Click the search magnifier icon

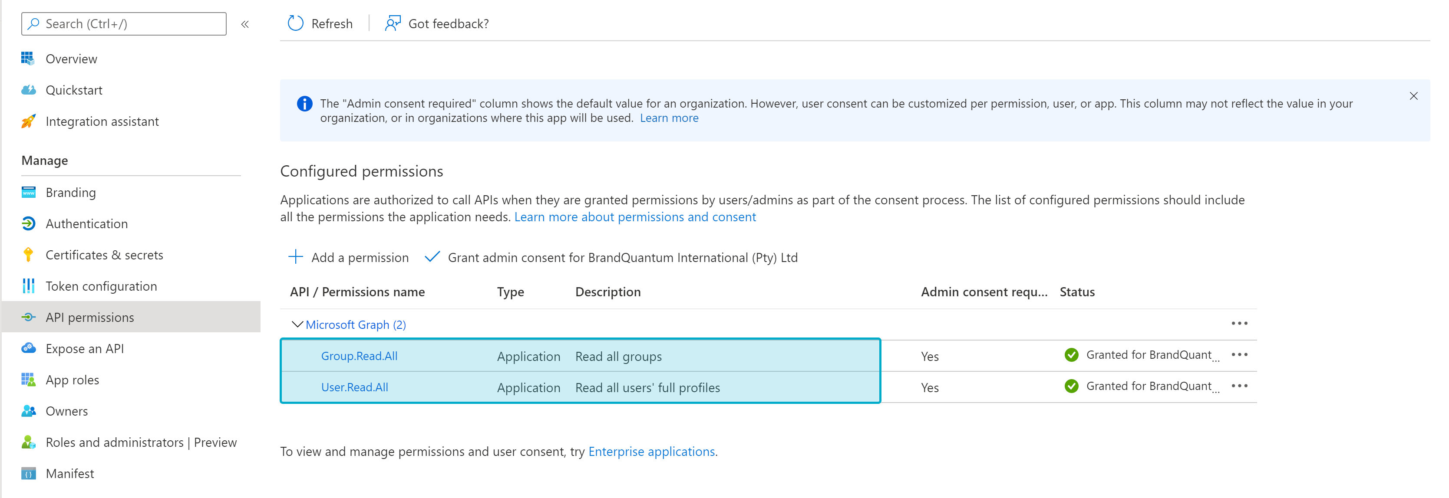[x=34, y=23]
